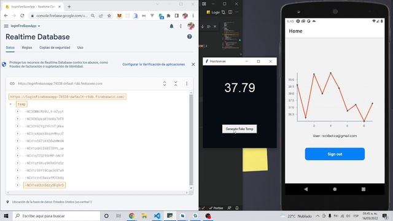
Task: Expand the third child node under temp
Action: 18,126
